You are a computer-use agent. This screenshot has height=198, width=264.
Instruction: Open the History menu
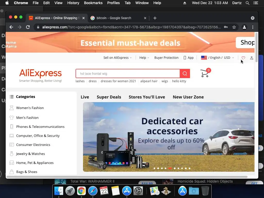pyautogui.click(x=73, y=3)
